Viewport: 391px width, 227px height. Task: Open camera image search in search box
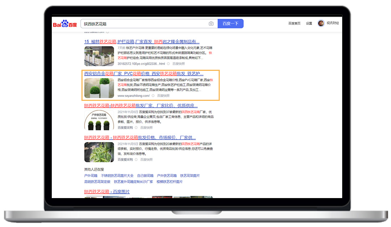point(211,24)
